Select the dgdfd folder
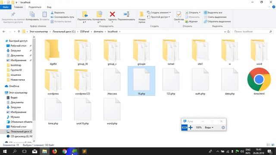Screen dimensions: 276x155 point(53,53)
